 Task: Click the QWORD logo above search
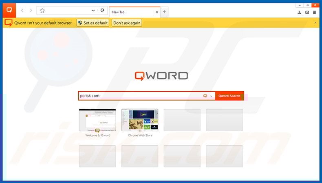pos(161,76)
